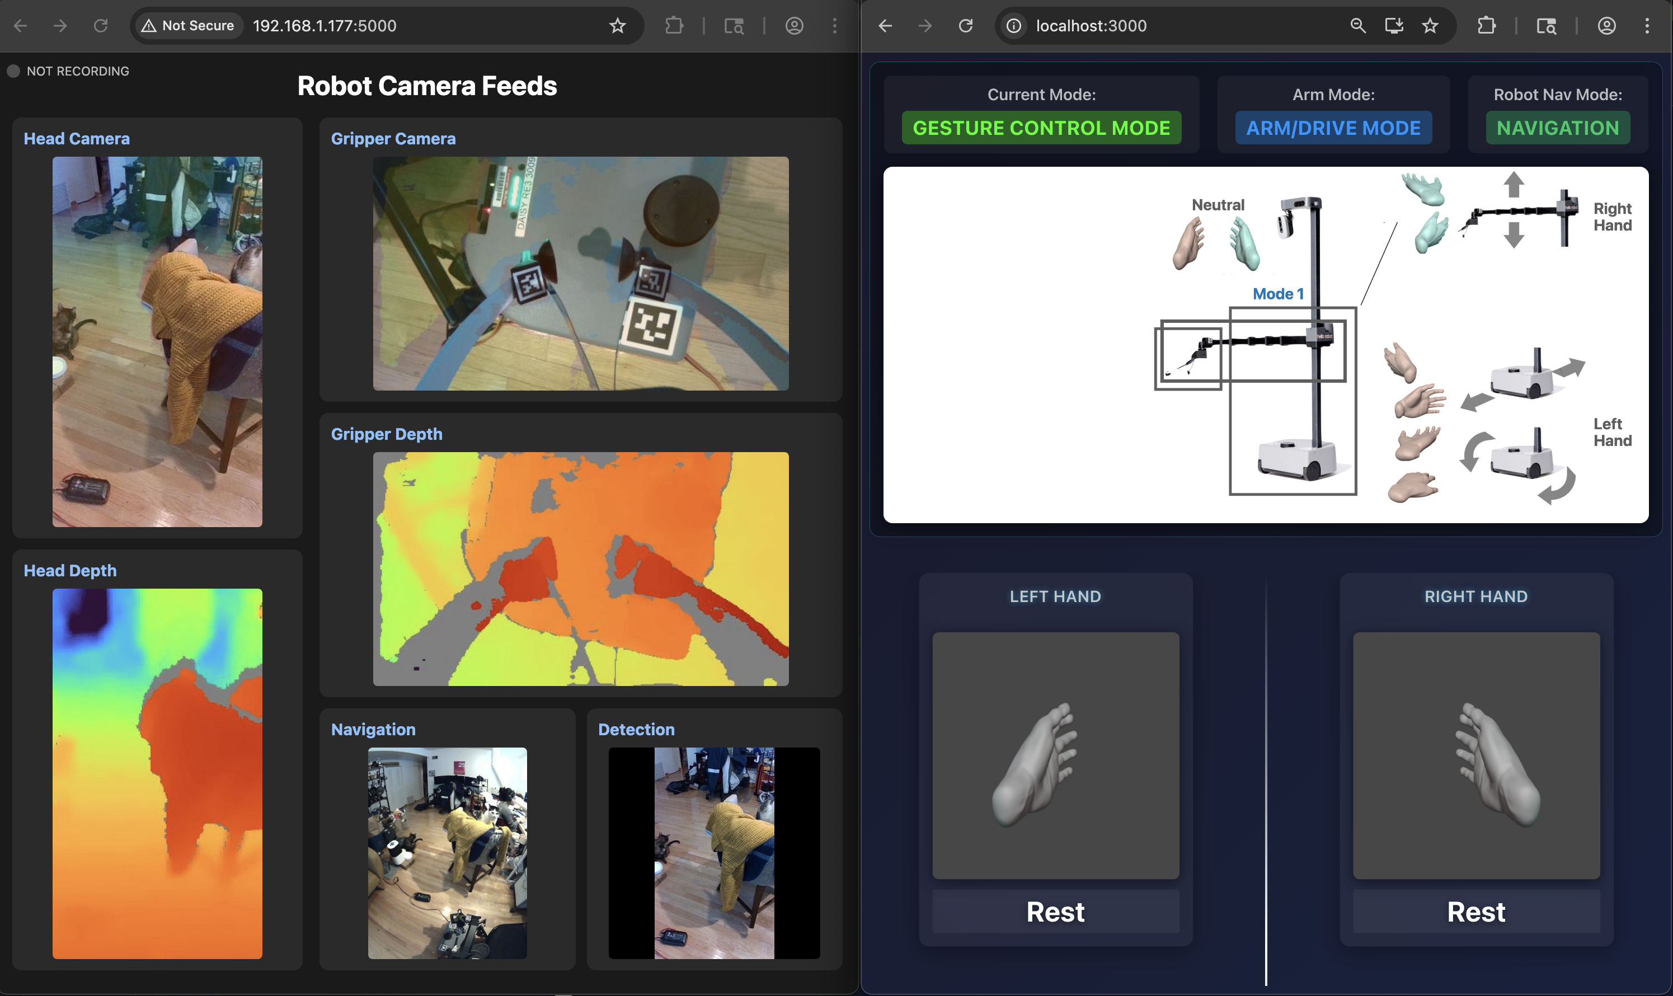This screenshot has height=996, width=1673.
Task: Click profile avatar icon in left browser
Action: [794, 26]
